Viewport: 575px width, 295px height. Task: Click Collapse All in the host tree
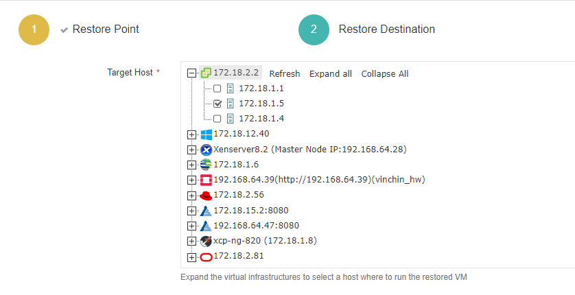(x=384, y=73)
